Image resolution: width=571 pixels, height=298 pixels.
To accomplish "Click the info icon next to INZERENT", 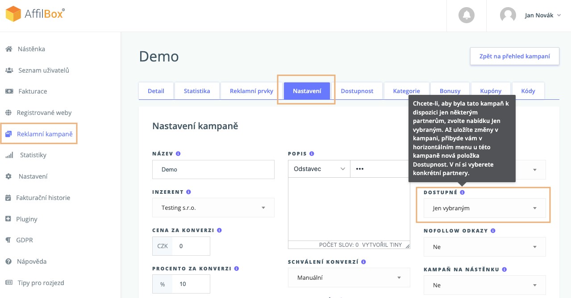I will click(x=188, y=192).
